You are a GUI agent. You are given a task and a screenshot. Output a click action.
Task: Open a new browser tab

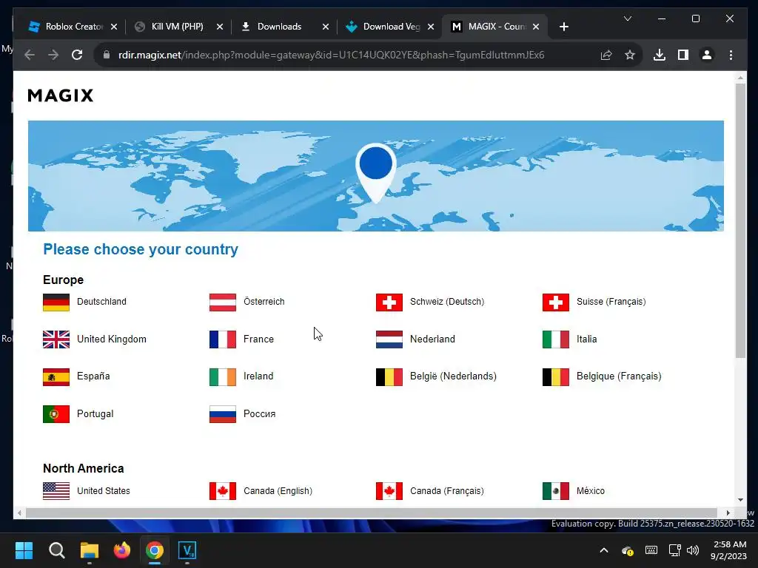click(563, 27)
